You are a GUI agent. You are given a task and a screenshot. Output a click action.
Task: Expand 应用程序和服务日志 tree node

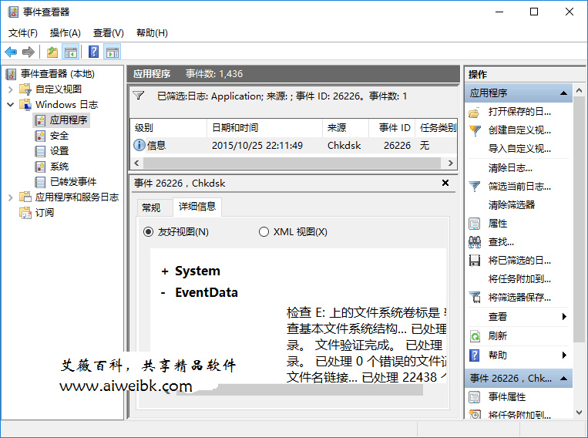click(x=11, y=197)
